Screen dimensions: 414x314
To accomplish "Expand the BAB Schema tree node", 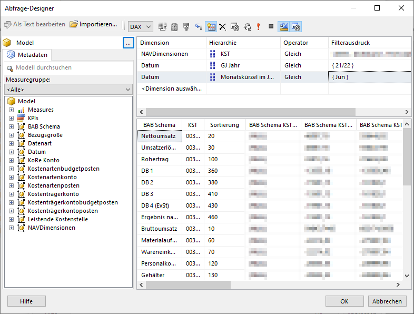I will pos(12,126).
